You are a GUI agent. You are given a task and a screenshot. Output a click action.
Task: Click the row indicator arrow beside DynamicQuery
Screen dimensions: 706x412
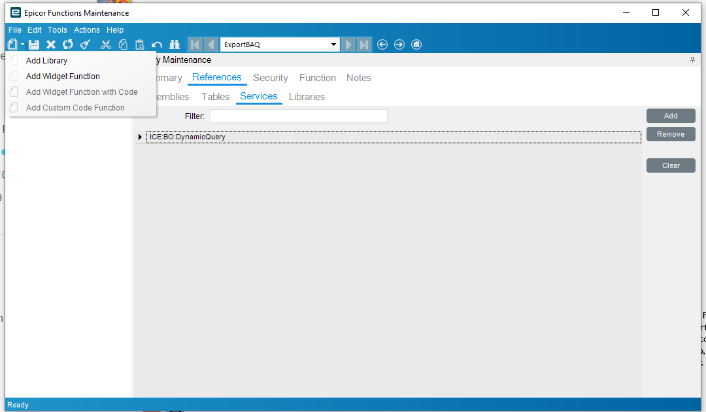[x=140, y=137]
